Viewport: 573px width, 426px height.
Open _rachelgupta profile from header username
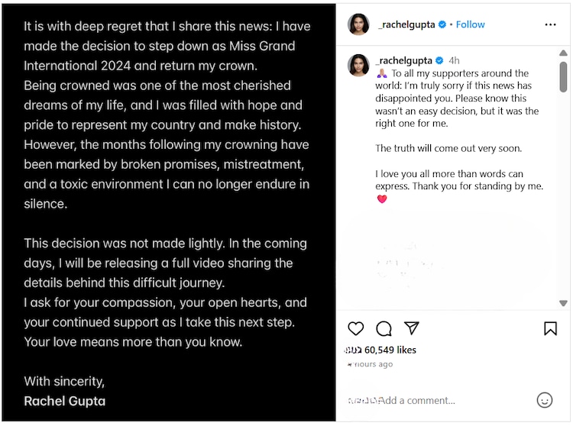406,24
